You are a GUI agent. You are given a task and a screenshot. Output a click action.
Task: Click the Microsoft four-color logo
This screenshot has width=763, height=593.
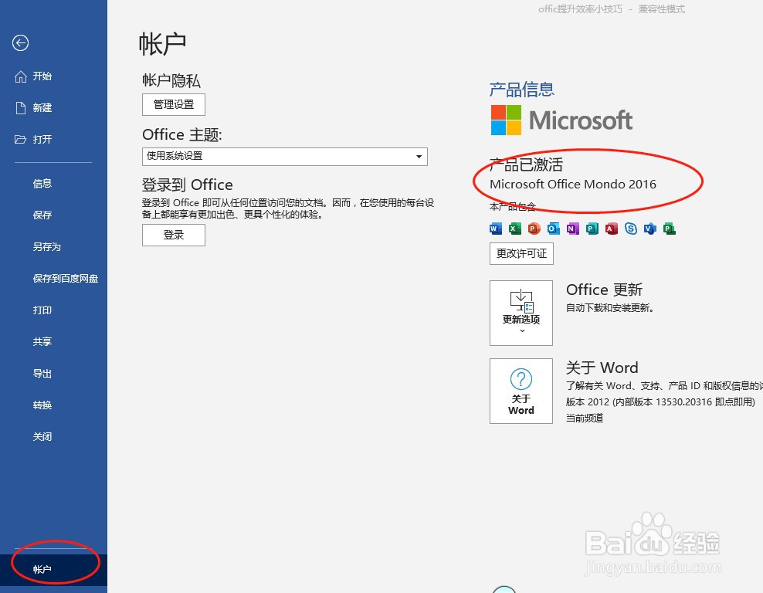[x=506, y=120]
